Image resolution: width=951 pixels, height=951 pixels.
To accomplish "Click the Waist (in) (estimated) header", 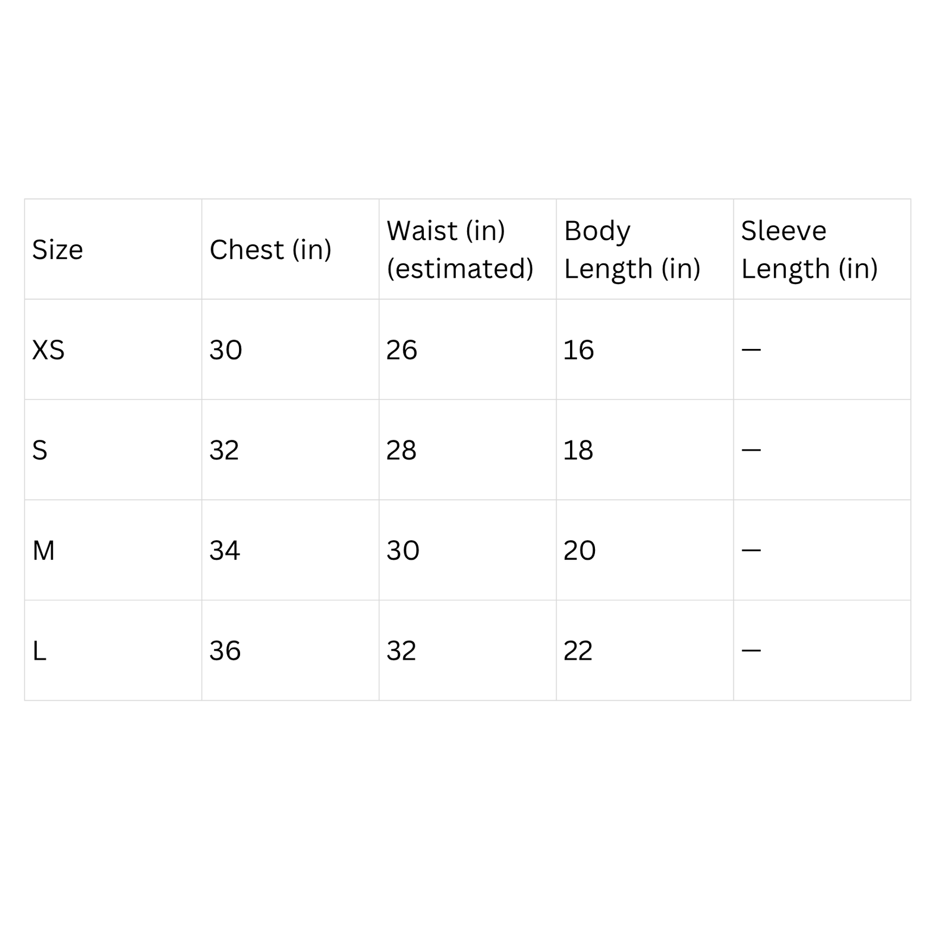I will [460, 250].
